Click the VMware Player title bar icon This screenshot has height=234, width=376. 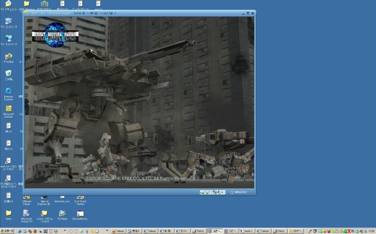[27, 13]
